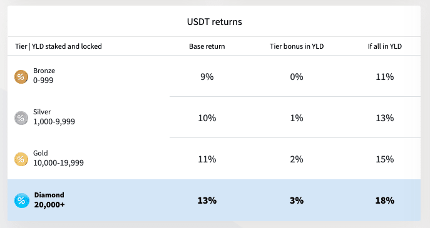Click Gold all-in-YLD 15% value
The height and width of the screenshot is (228, 430).
click(385, 159)
